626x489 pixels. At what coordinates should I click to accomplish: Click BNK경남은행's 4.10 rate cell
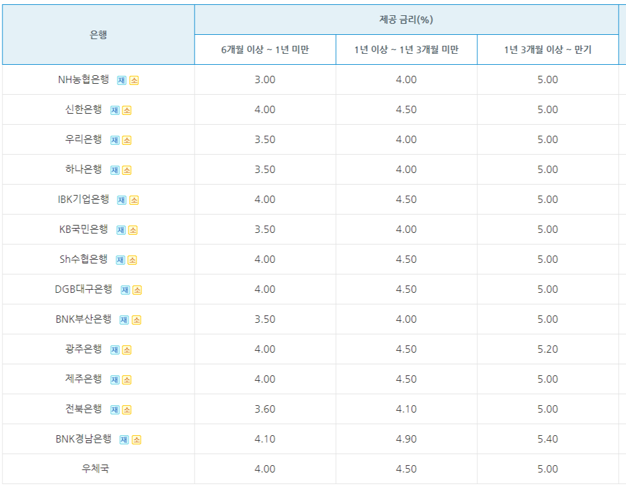coord(265,439)
